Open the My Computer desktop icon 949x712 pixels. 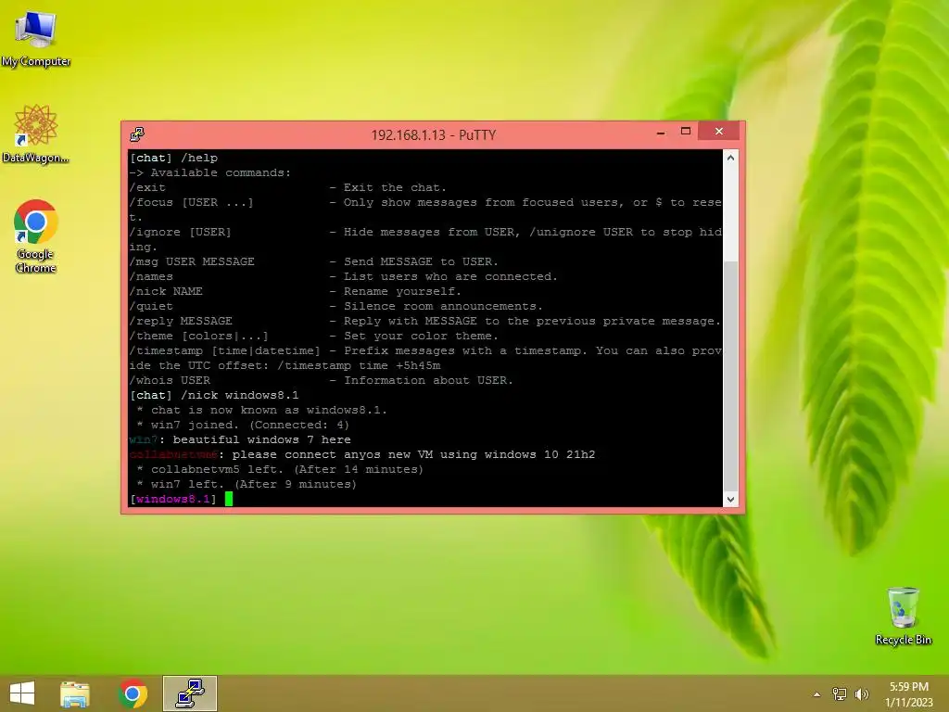[36, 39]
